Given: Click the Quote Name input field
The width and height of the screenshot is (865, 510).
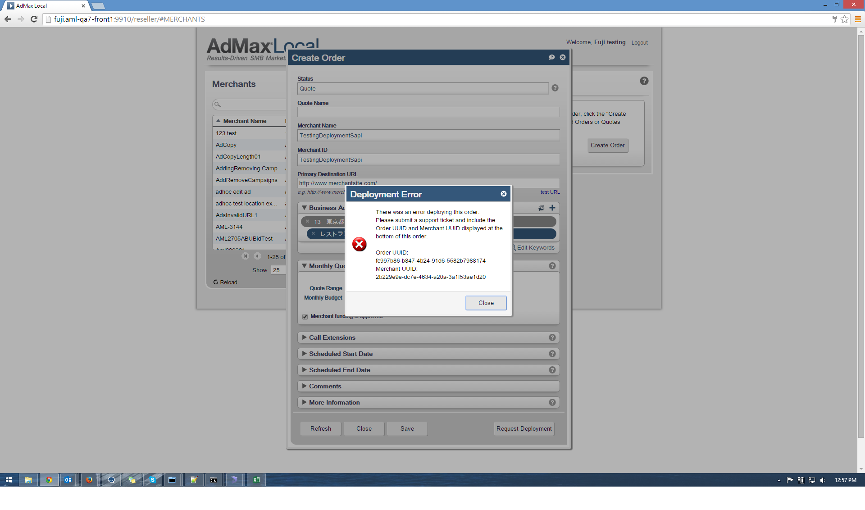Looking at the screenshot, I should click(x=428, y=112).
